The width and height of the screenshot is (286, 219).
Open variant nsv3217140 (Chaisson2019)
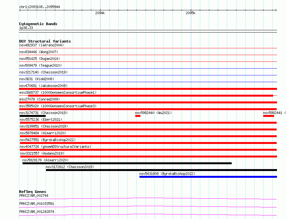pos(43,72)
